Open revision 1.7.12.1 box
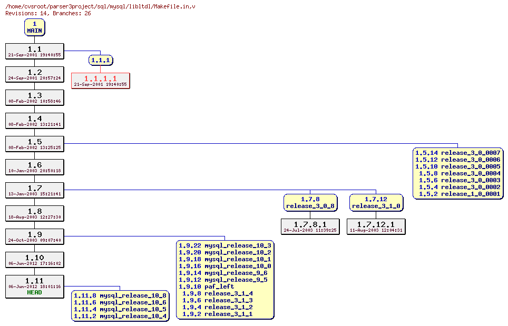The image size is (508, 326). click(376, 226)
